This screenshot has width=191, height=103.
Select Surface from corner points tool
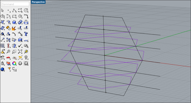(2, 22)
